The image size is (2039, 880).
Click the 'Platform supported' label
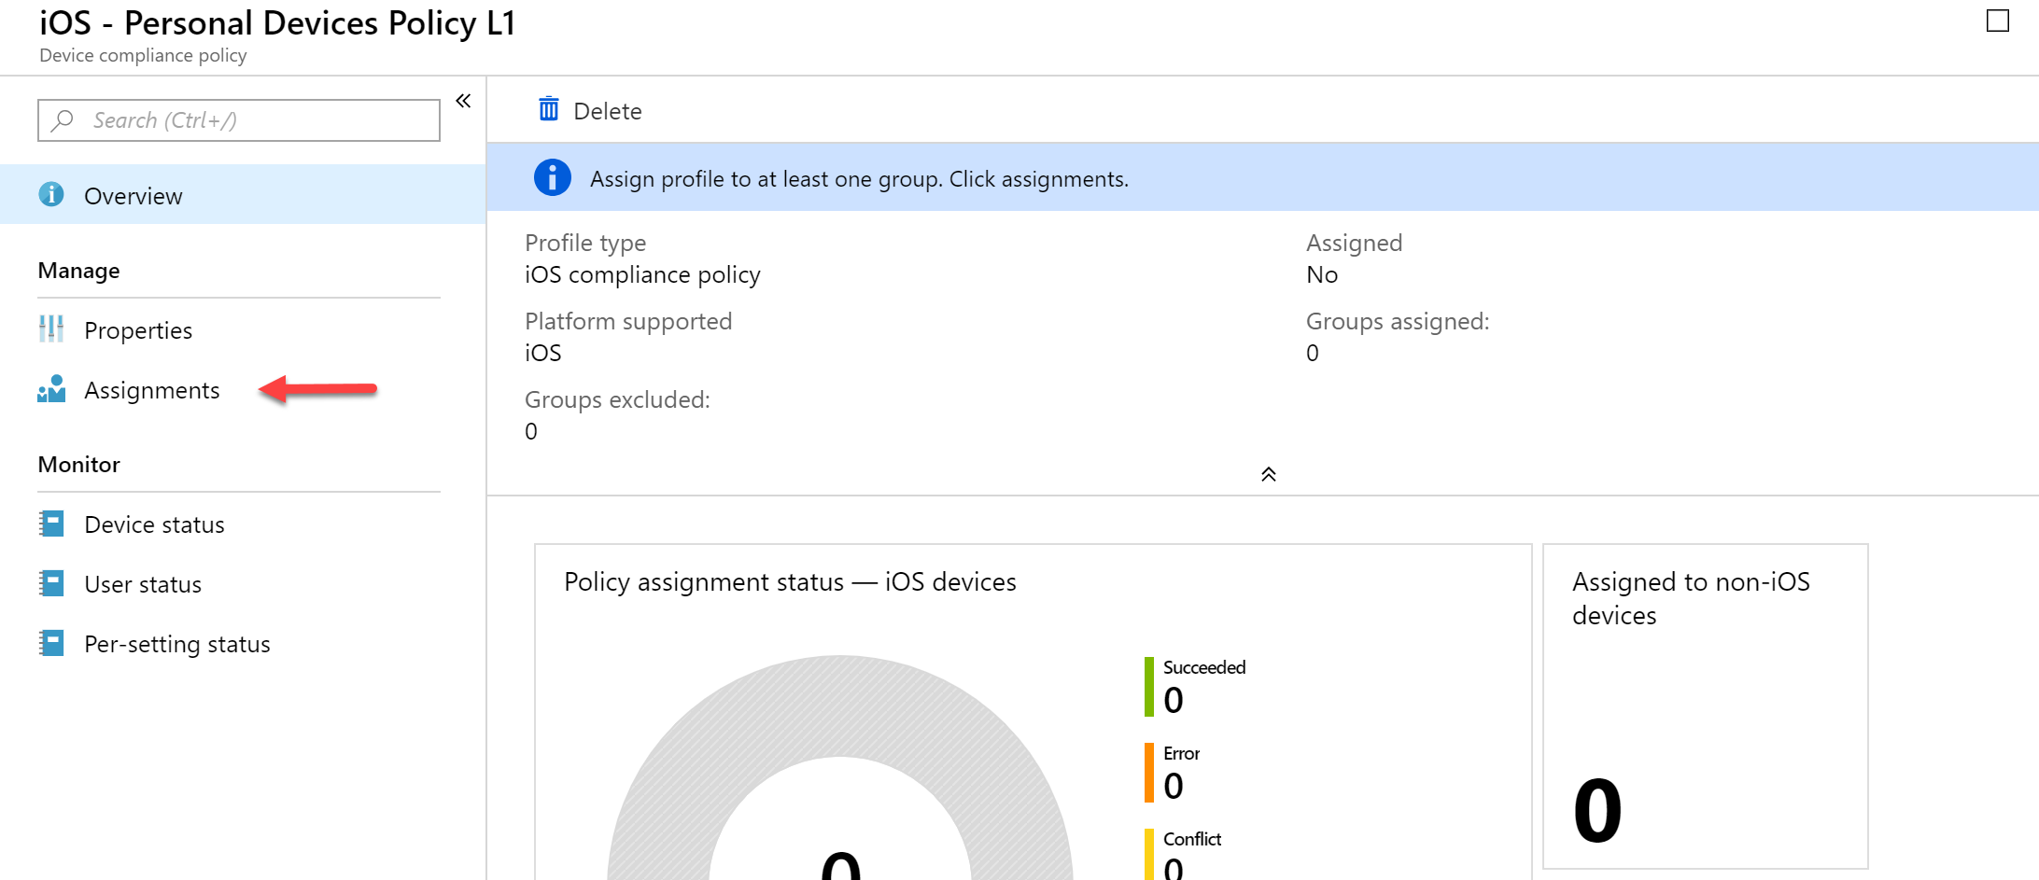(628, 322)
